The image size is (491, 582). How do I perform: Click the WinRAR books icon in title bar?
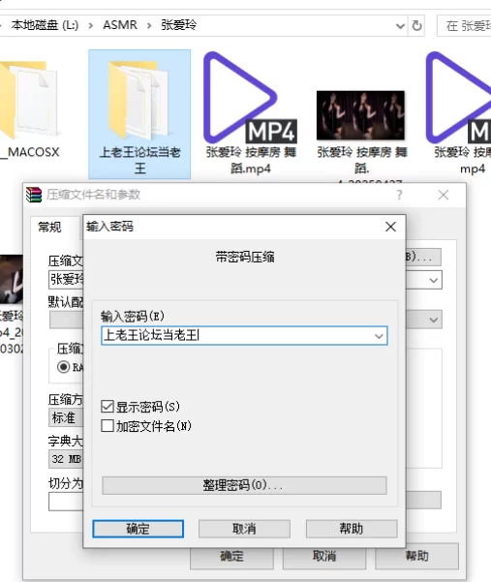tap(34, 195)
